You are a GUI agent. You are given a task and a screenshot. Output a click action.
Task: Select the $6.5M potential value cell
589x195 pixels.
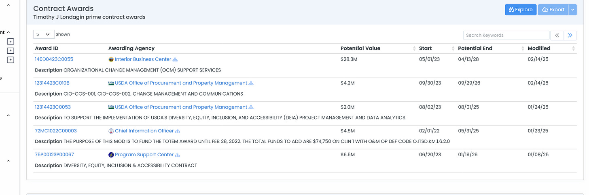347,155
